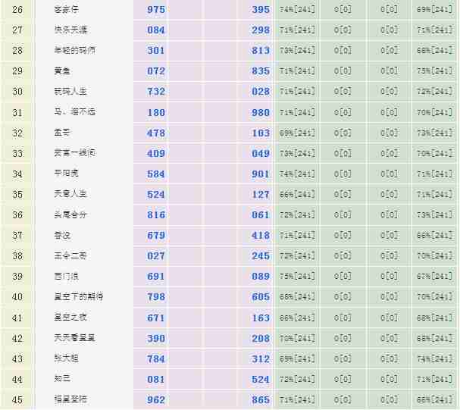Select the blue number 816 in row 36
Viewport: 460px width, 410px height.
(156, 215)
